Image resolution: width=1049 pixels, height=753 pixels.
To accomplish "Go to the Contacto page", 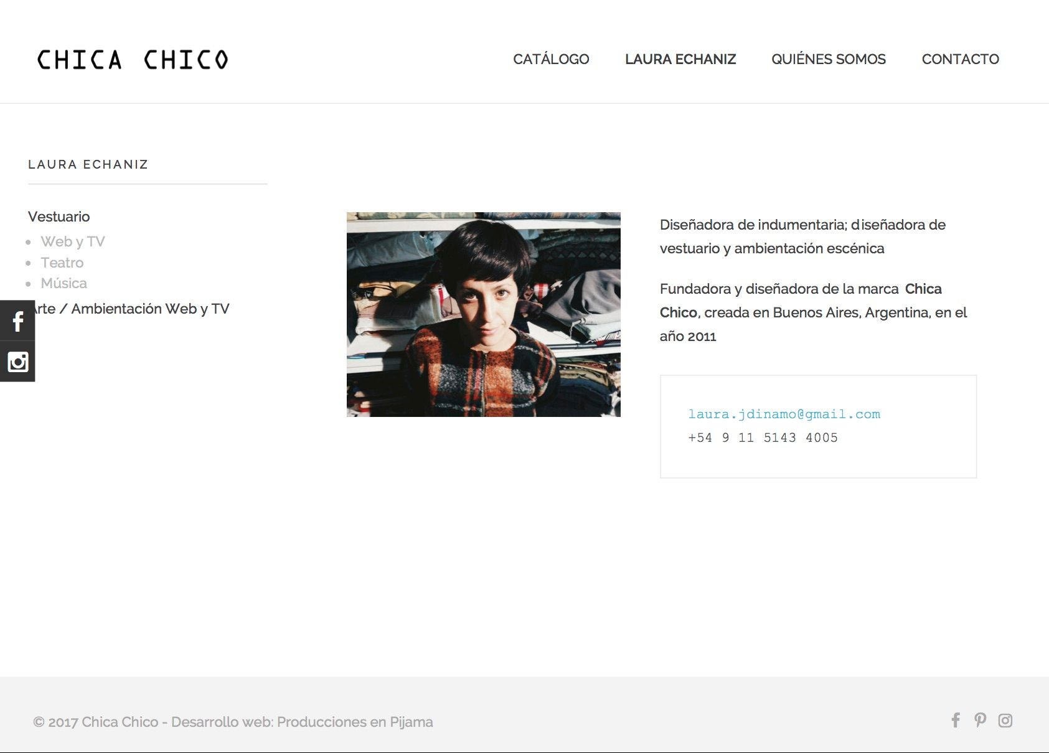I will 961,59.
